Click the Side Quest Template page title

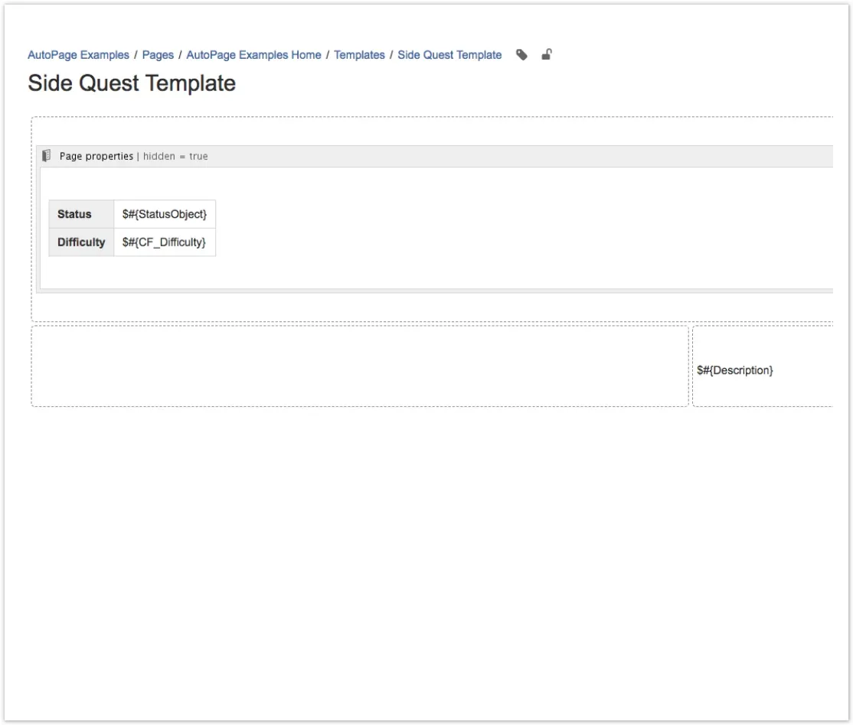pos(132,83)
